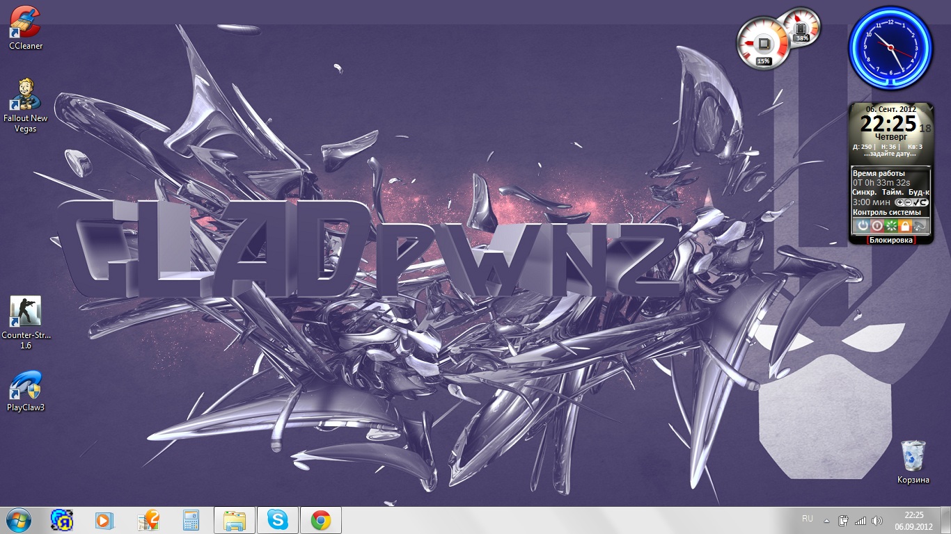Open Windows Media Player from taskbar
This screenshot has width=951, height=534.
pyautogui.click(x=104, y=520)
